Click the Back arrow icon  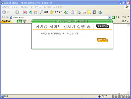pyautogui.click(x=4, y=12)
